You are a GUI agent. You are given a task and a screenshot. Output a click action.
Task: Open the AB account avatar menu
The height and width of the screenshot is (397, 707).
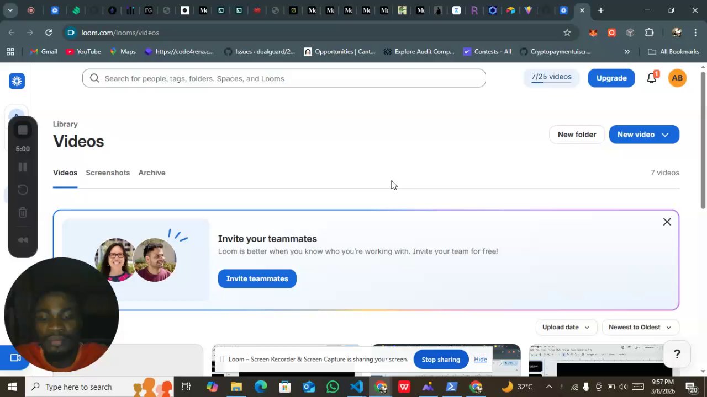[x=677, y=78]
